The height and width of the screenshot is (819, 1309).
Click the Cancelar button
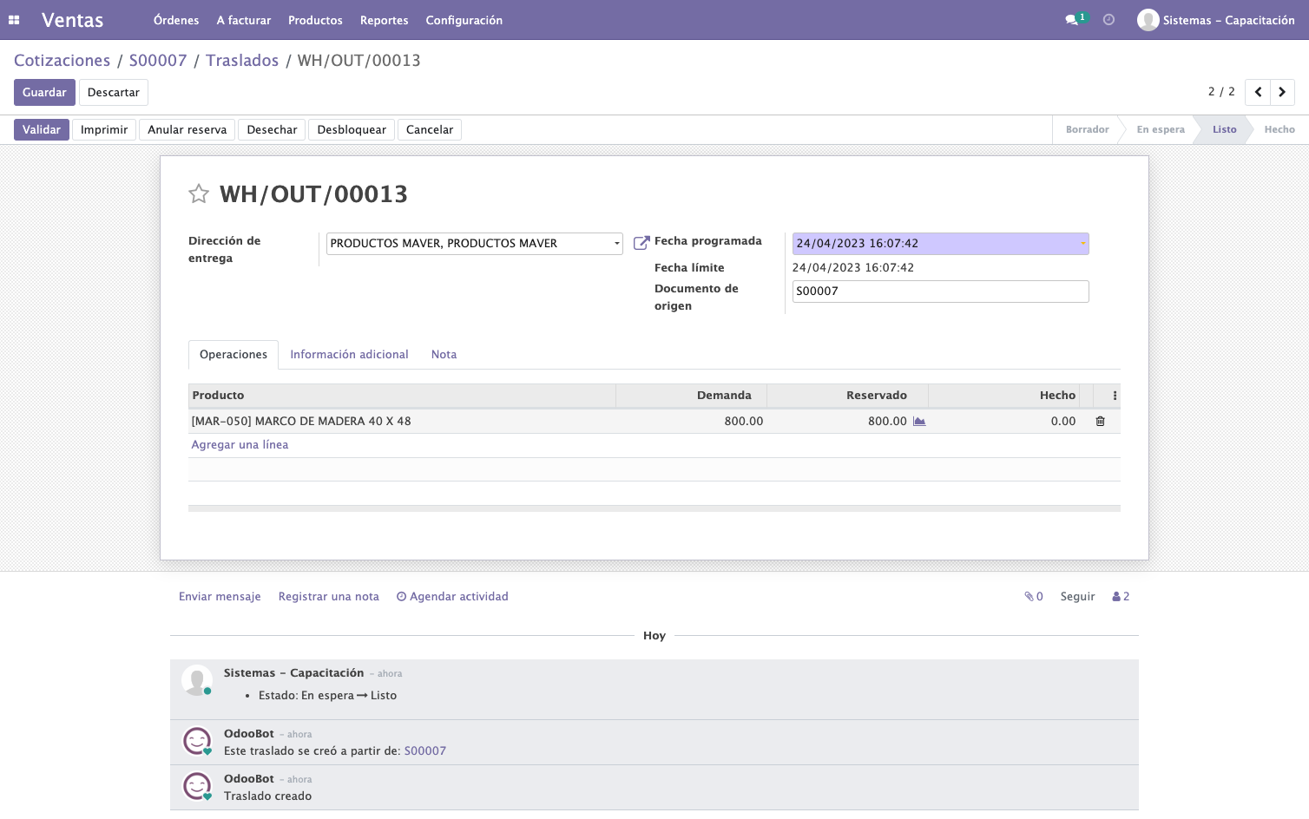pos(430,130)
